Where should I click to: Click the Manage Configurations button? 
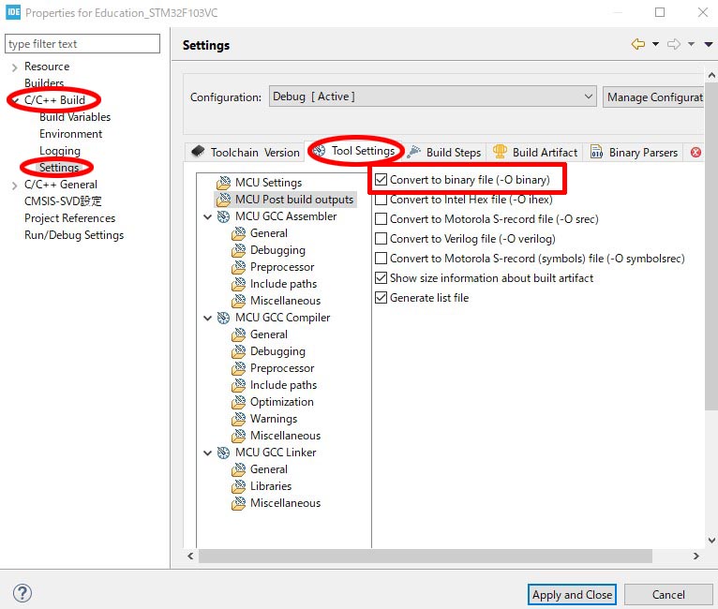(653, 97)
